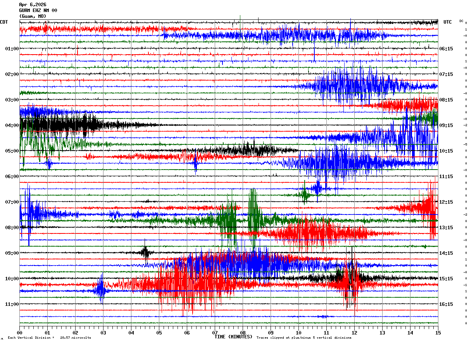
Task: Click the small black burst on the 09:00 trace
Action: pos(146,253)
